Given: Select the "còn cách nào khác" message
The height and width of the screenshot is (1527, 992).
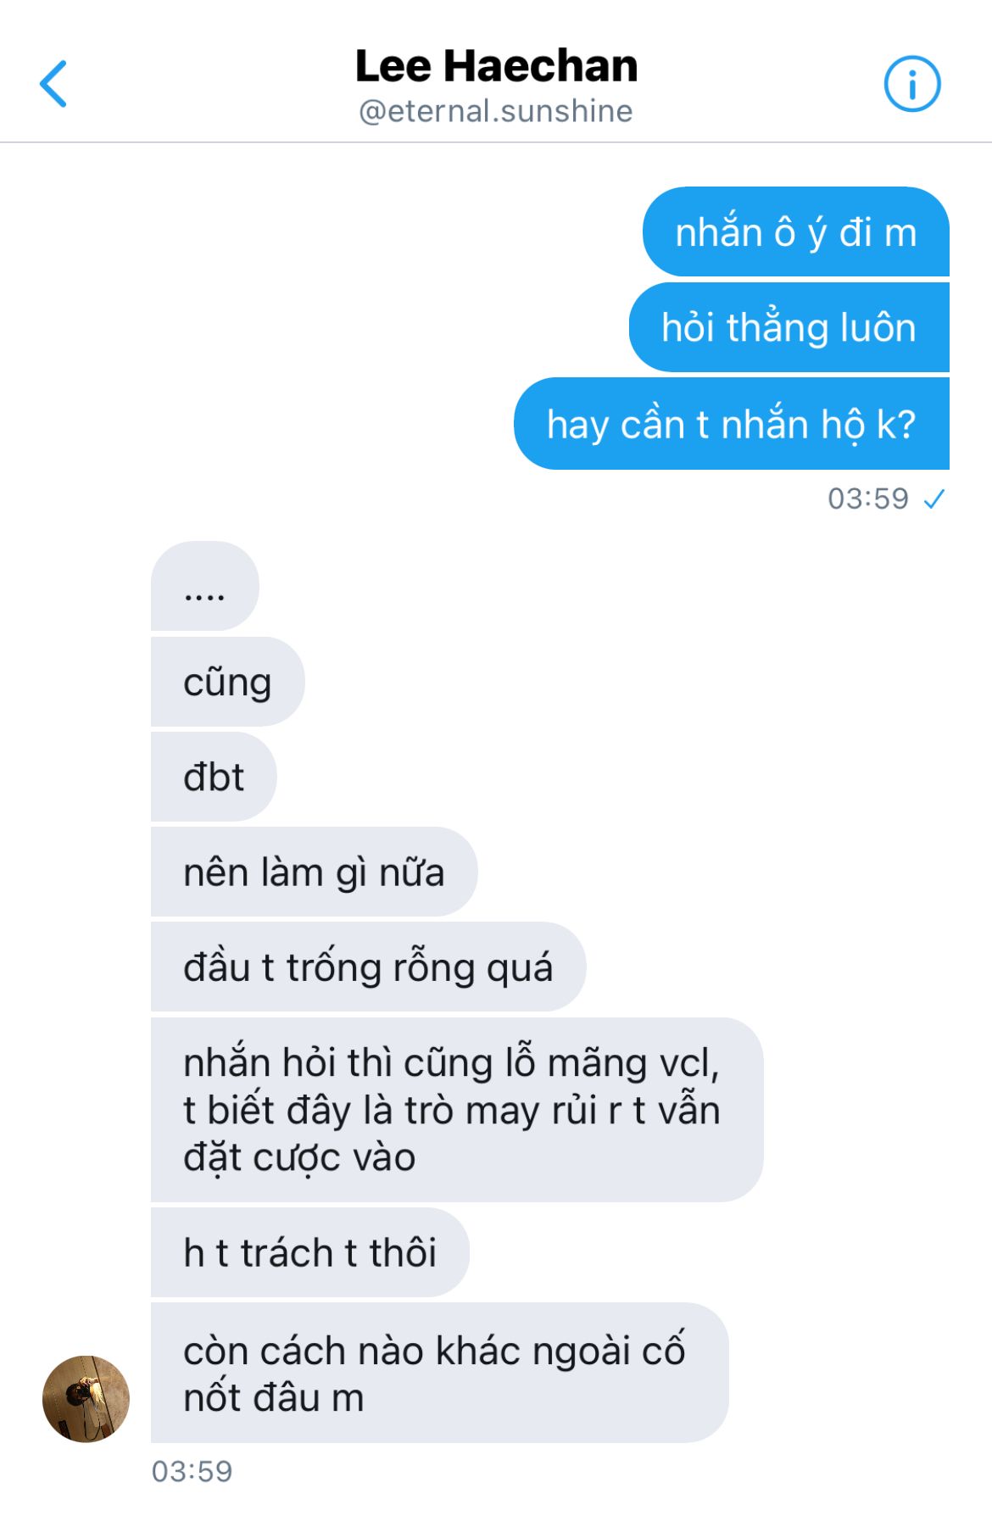Looking at the screenshot, I should click(x=439, y=1373).
